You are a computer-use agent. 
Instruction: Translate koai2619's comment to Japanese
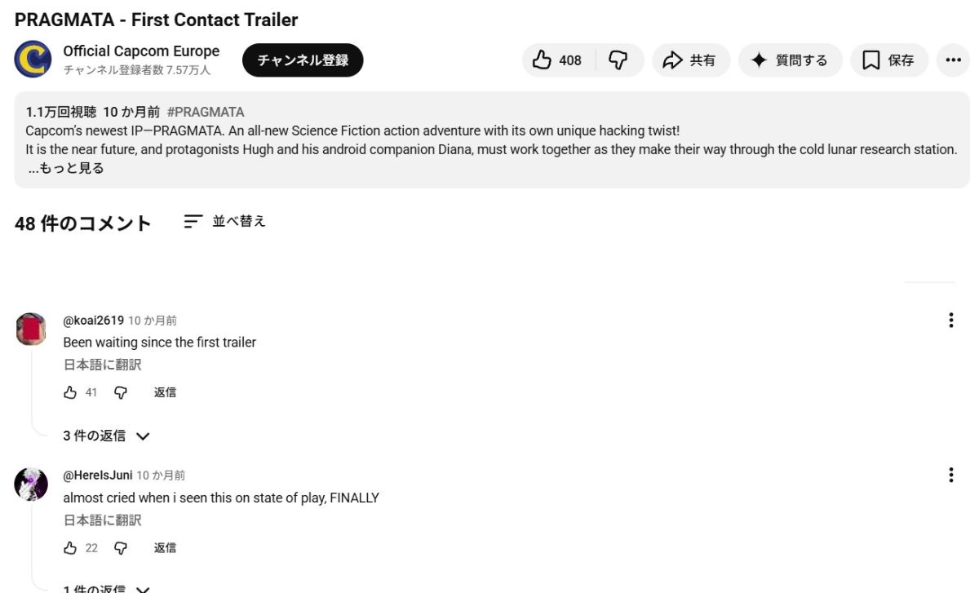click(x=103, y=365)
